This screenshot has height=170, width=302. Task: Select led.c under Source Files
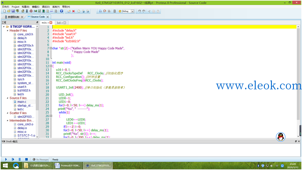pos(21,109)
